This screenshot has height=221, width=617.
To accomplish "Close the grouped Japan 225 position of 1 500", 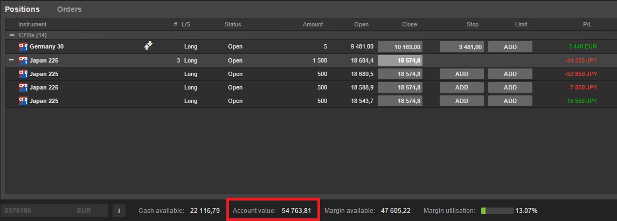I will [x=400, y=60].
